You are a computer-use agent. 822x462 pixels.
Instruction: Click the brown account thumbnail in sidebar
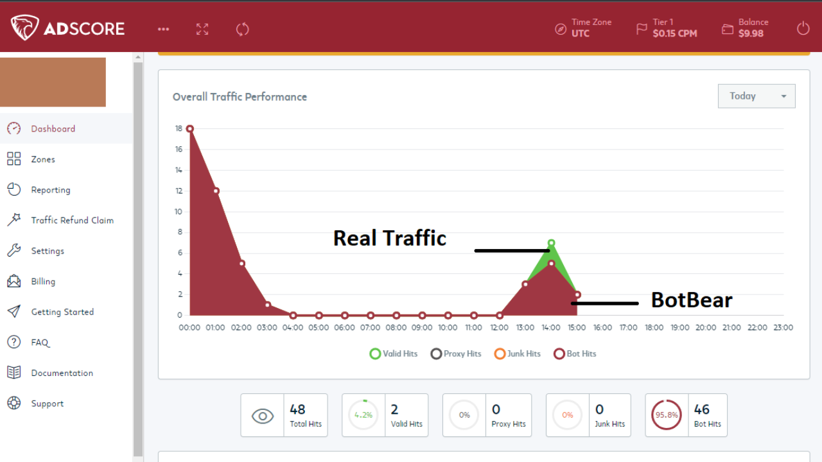(53, 82)
